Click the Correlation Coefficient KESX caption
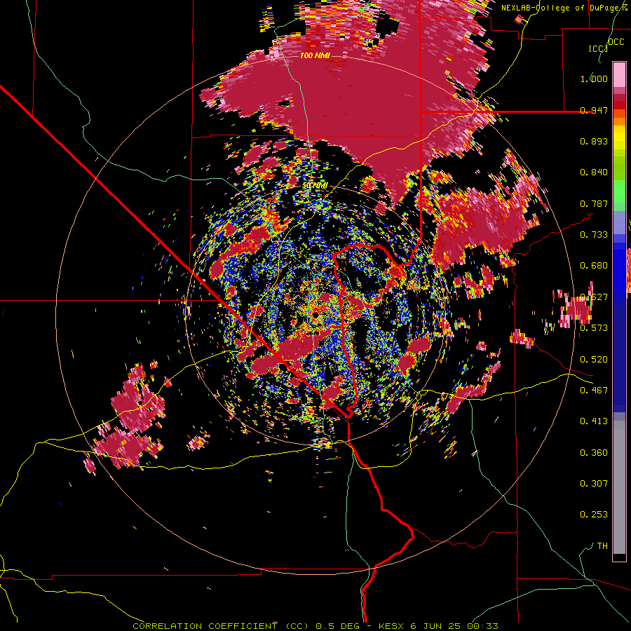Screen dimensions: 631x631 pyautogui.click(x=315, y=626)
